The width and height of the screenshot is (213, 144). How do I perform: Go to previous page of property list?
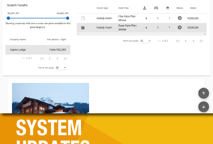[x=50, y=58]
